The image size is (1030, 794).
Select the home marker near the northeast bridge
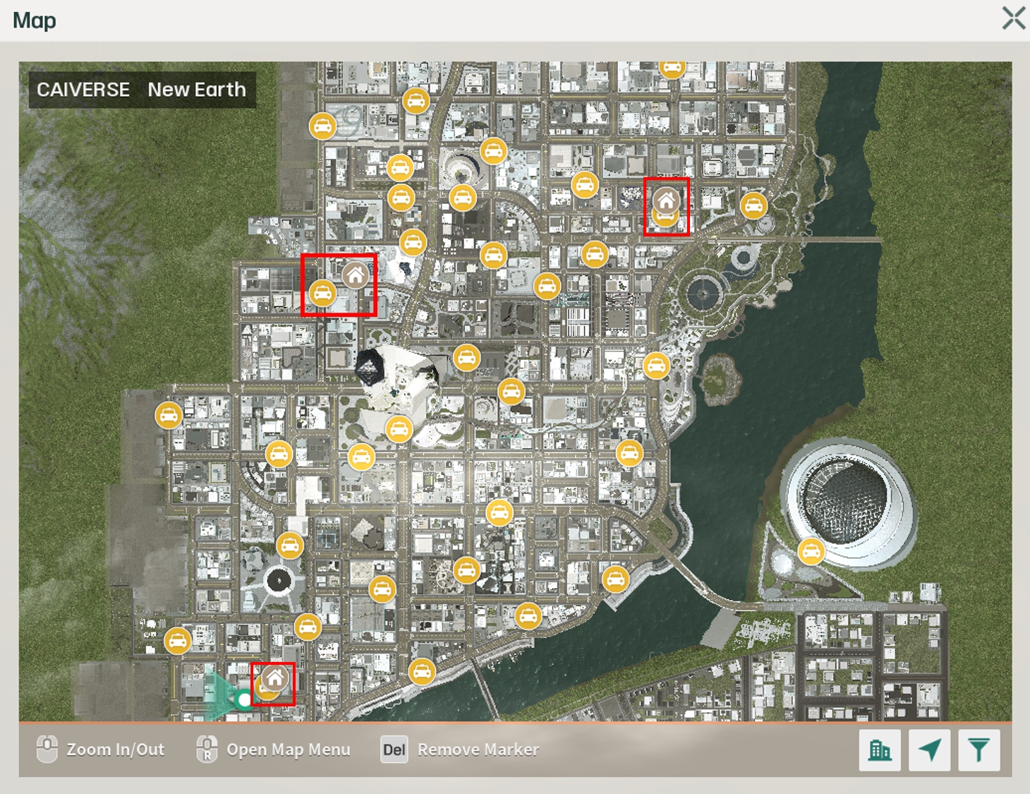[x=666, y=200]
